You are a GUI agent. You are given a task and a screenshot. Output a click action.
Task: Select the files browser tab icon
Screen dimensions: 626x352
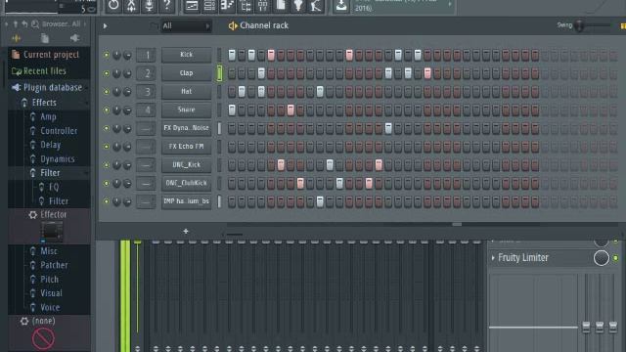(45, 38)
